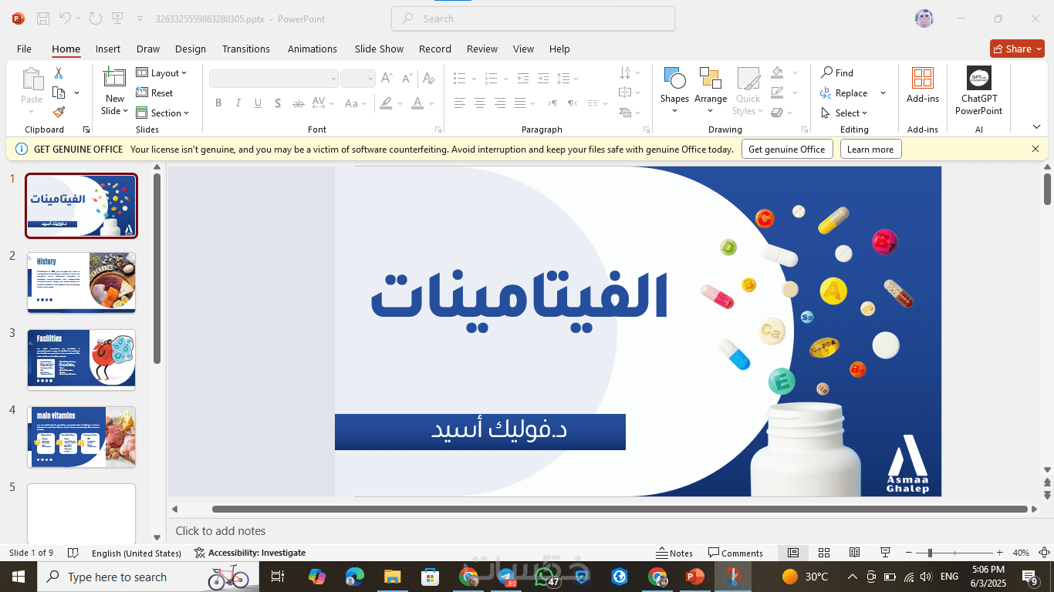
Task: Click the Increase Indent icon
Action: (543, 79)
